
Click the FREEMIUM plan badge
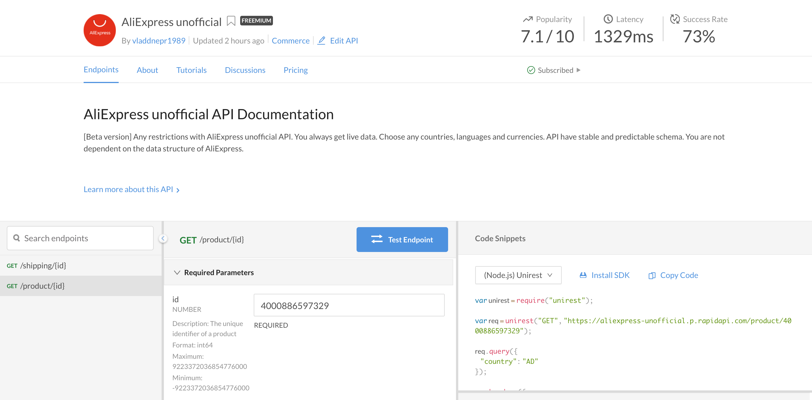(256, 21)
